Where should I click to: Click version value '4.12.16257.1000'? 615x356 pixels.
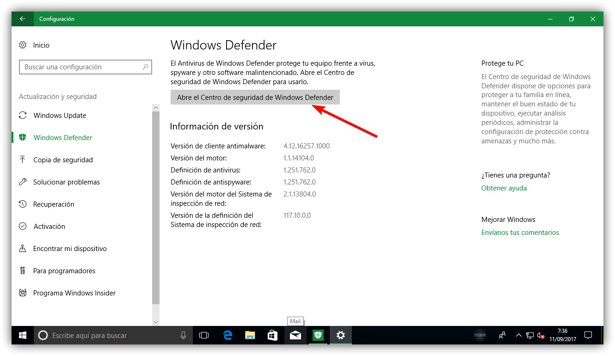307,146
